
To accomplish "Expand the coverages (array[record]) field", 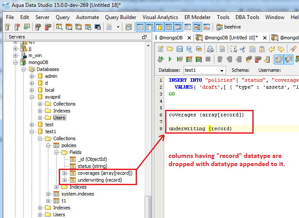I will point(64,173).
